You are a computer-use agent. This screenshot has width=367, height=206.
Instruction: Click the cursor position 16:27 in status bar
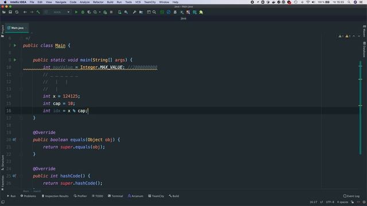[x=314, y=202]
